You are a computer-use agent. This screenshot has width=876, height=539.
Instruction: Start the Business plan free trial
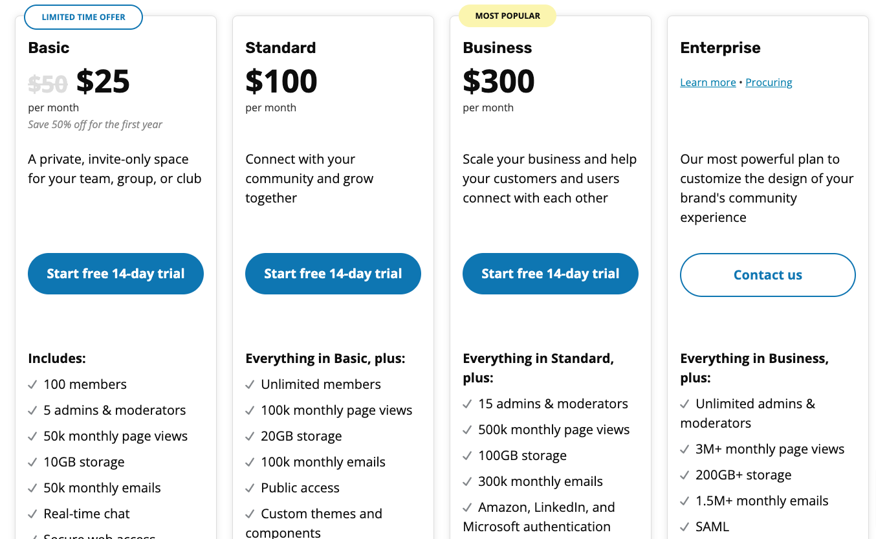[x=550, y=274]
